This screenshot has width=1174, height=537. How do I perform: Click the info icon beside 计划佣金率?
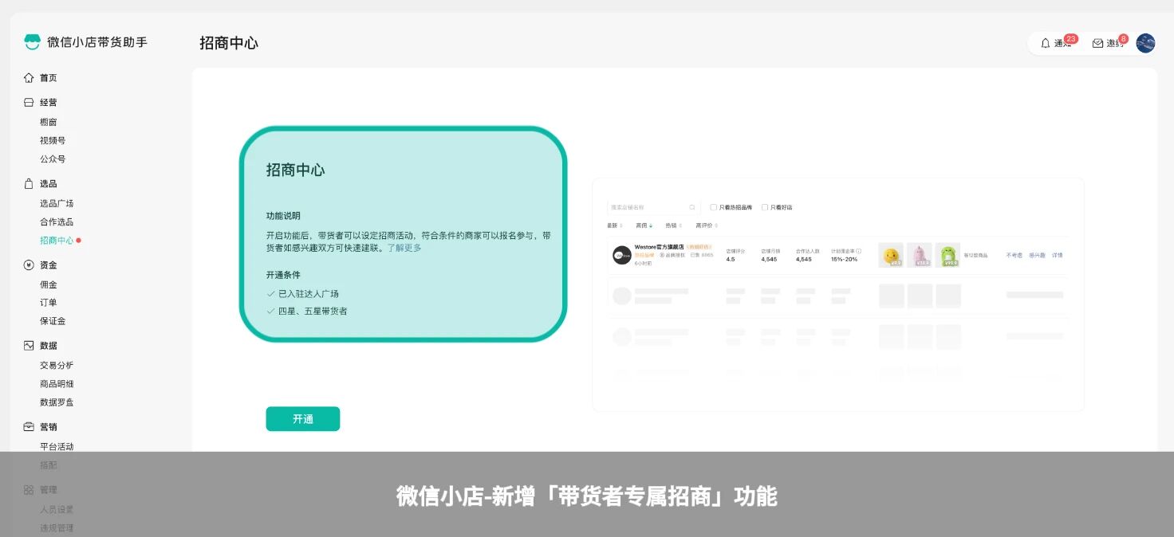coord(858,251)
